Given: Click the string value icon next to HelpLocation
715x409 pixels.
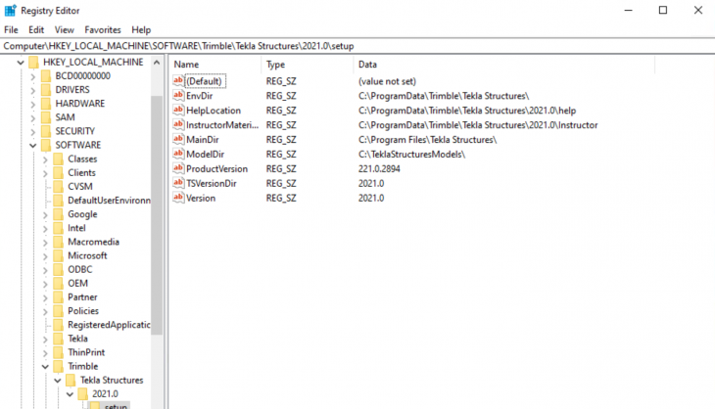Looking at the screenshot, I should pyautogui.click(x=178, y=110).
